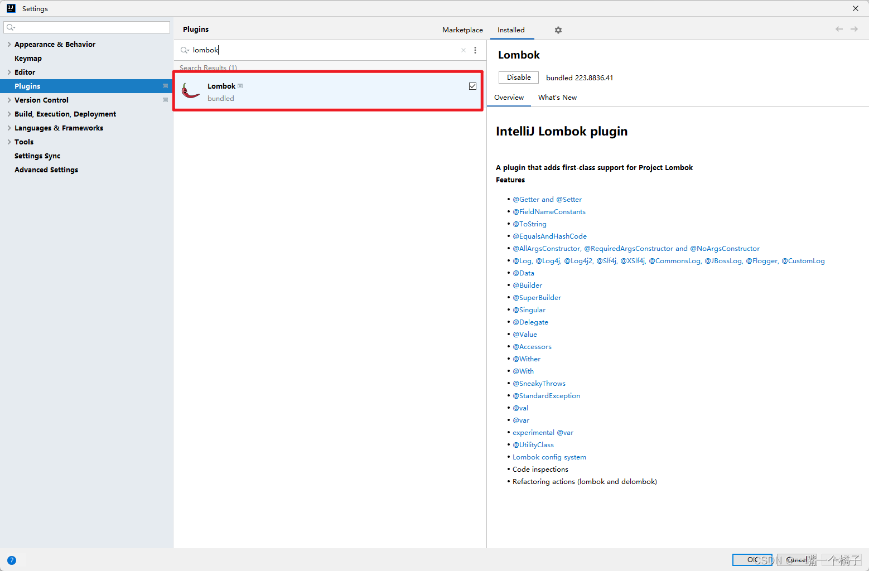Open the @SneakyThrows link
Image resolution: width=869 pixels, height=571 pixels.
[539, 384]
